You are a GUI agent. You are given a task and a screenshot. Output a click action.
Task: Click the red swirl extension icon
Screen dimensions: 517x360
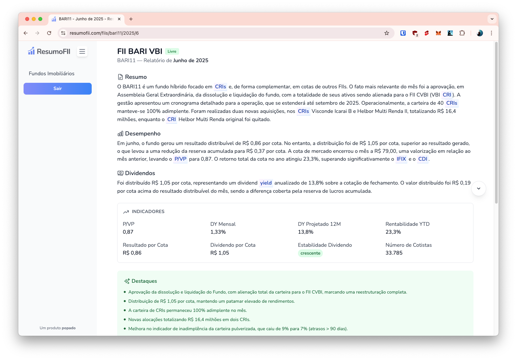[427, 33]
